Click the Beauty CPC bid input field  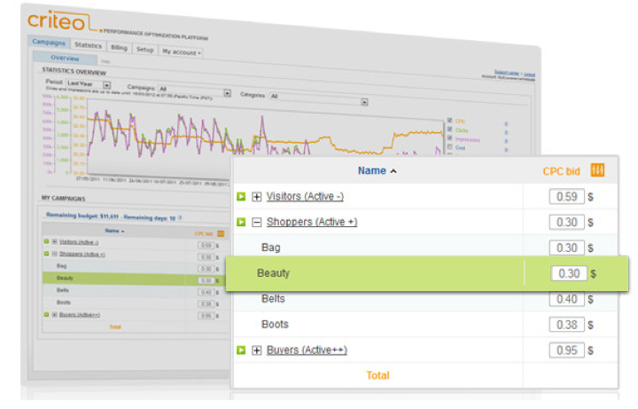tap(567, 273)
